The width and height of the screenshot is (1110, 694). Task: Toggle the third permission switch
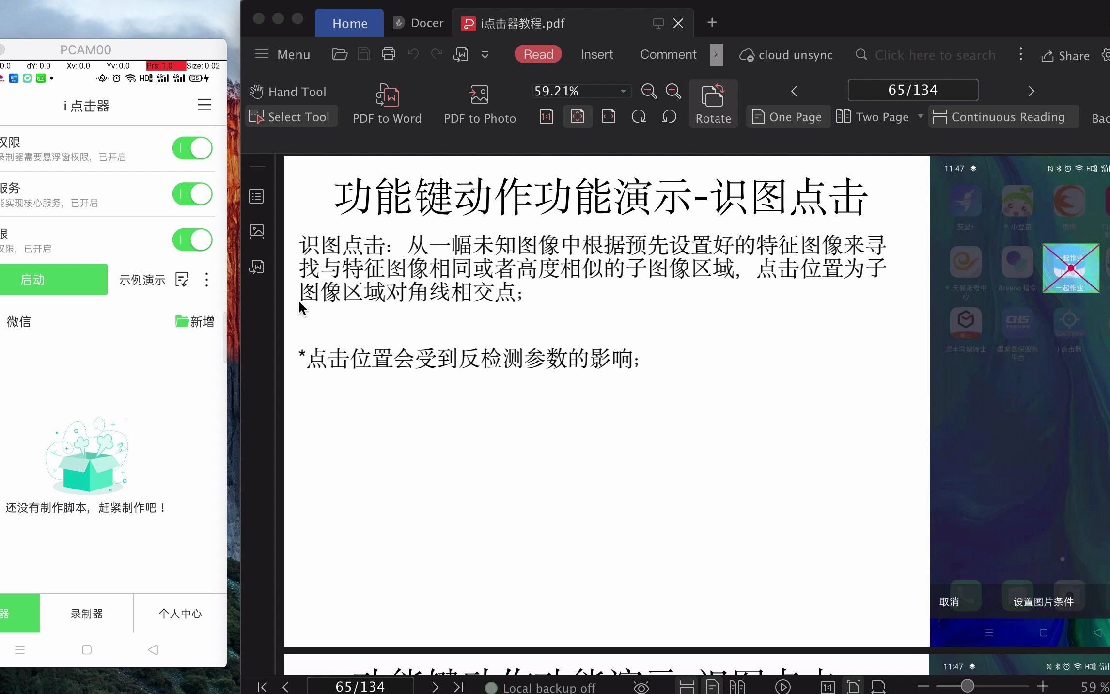coord(192,240)
